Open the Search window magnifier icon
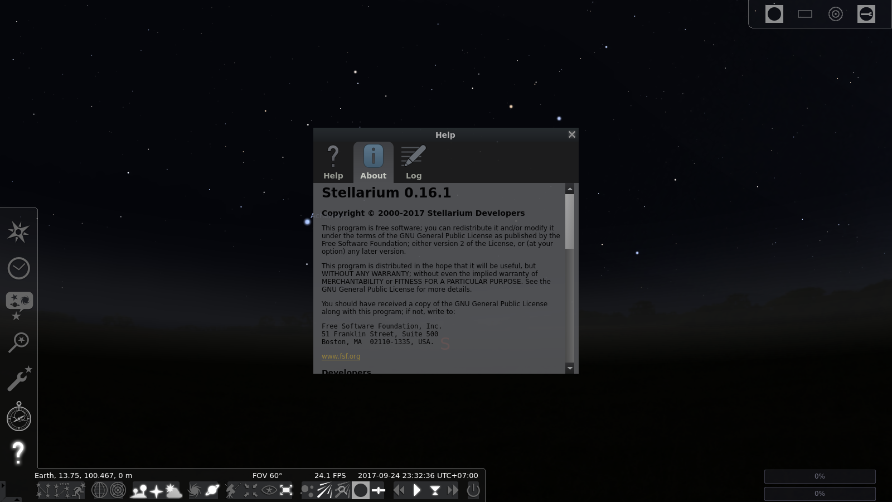The width and height of the screenshot is (892, 502). tap(18, 342)
